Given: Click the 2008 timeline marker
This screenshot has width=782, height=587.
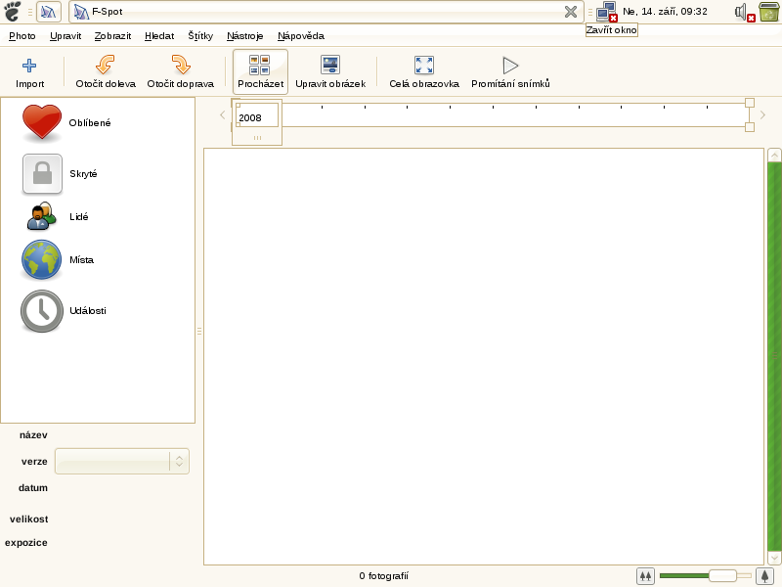Looking at the screenshot, I should pyautogui.click(x=257, y=121).
